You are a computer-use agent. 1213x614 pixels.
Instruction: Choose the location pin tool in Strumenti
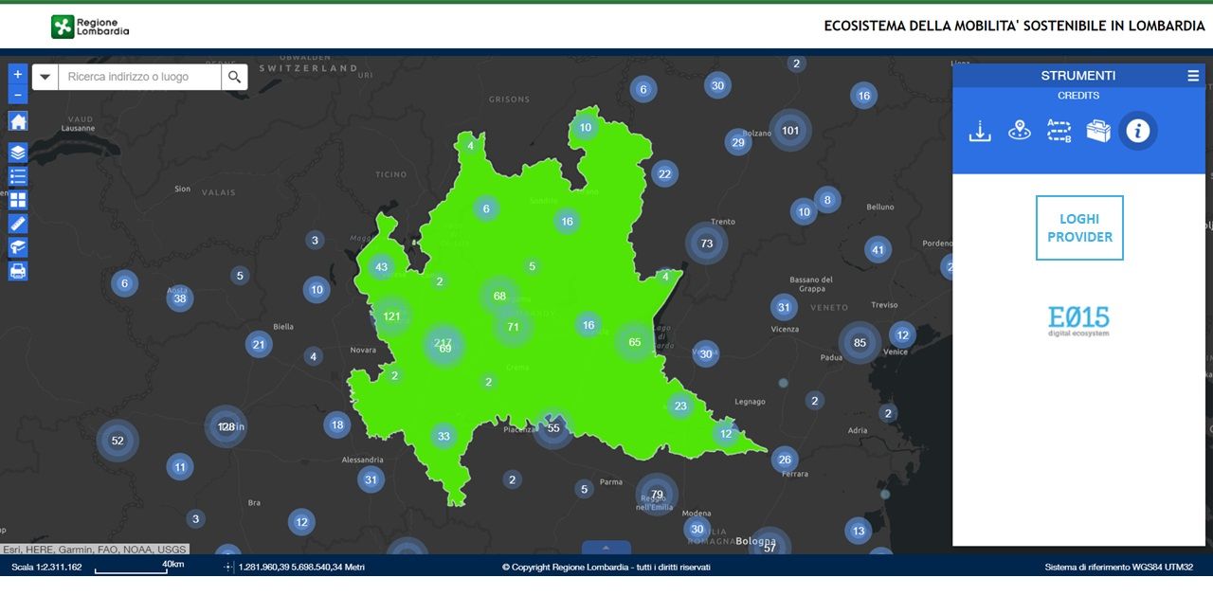1020,132
